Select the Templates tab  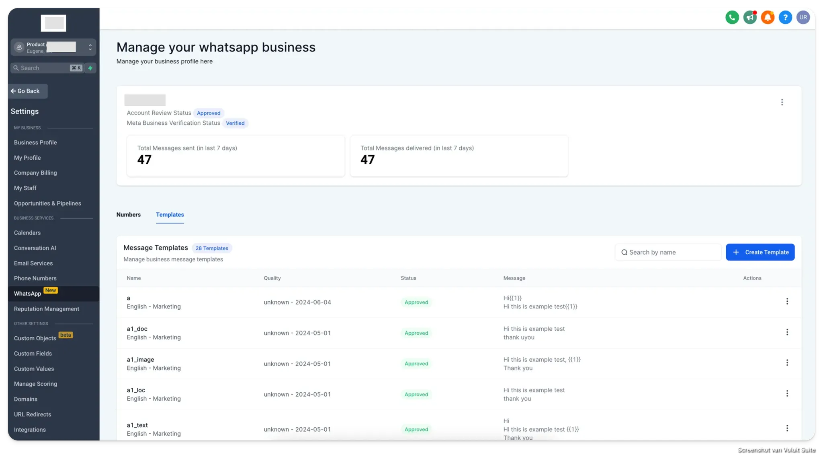170,215
